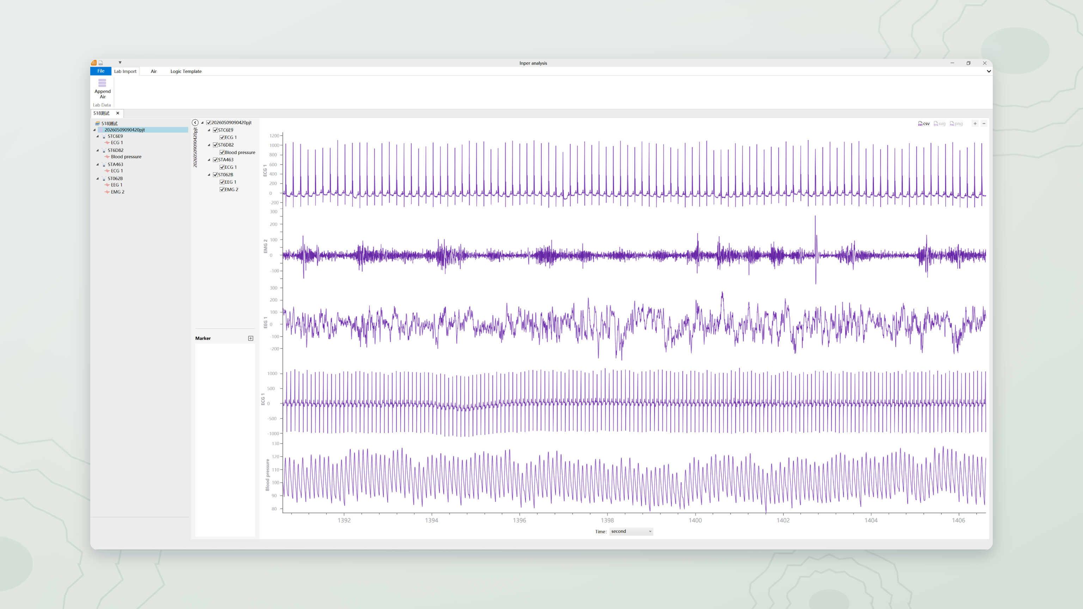
Task: Click the waveform icon beside EEG 1
Action: click(x=107, y=185)
